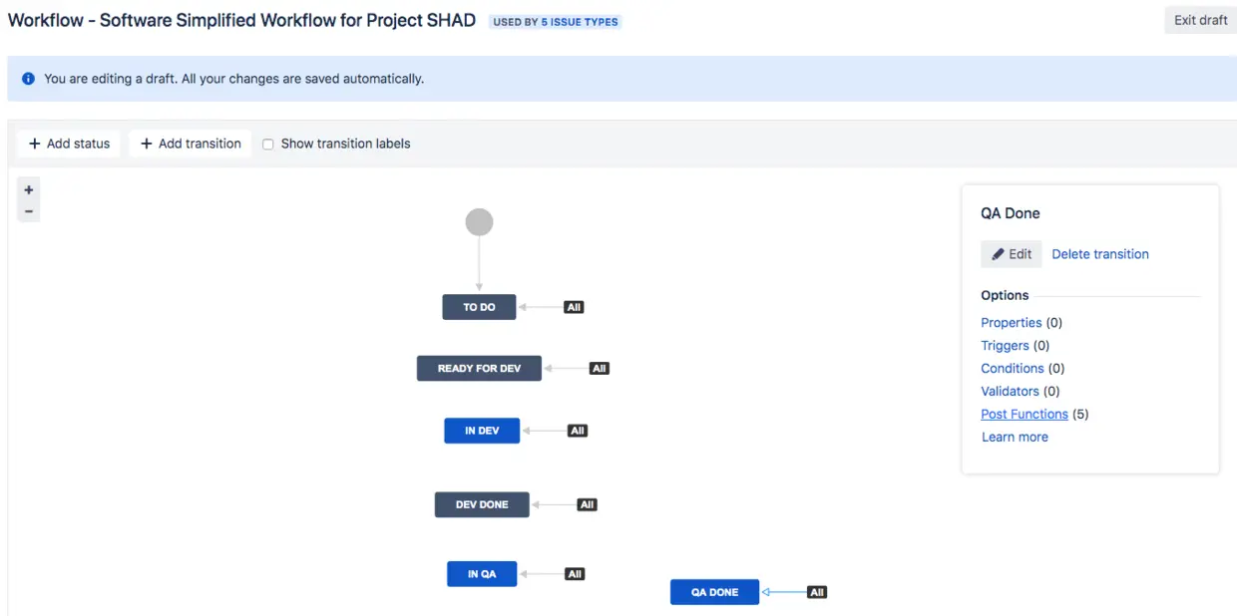Click the 'All' badge near the IN DEV status
Image resolution: width=1237 pixels, height=616 pixels.
tap(577, 430)
